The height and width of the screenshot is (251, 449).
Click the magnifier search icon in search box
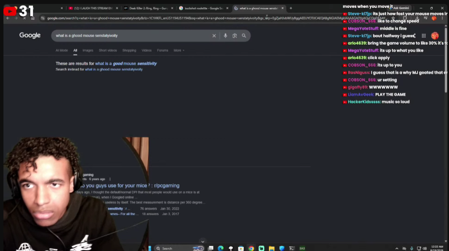244,36
